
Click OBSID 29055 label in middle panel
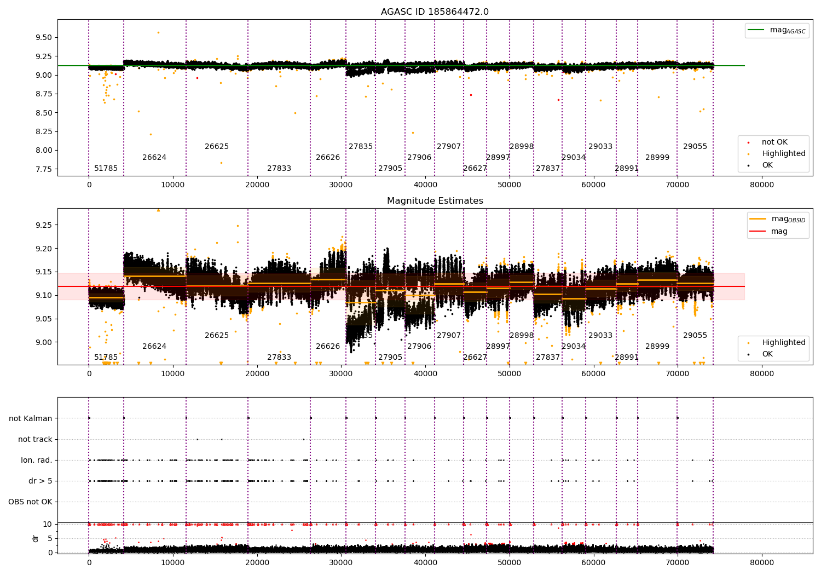tap(695, 336)
